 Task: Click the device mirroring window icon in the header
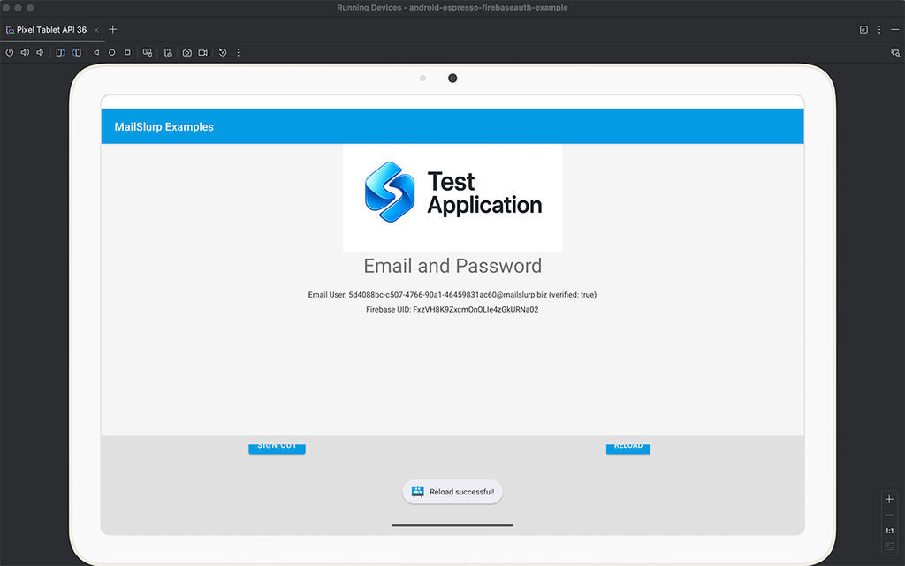[x=863, y=29]
